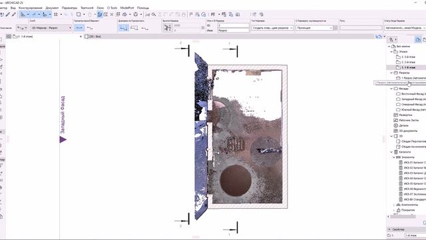Open the Вид menu
Screen dimensions: 426x240
13,8
